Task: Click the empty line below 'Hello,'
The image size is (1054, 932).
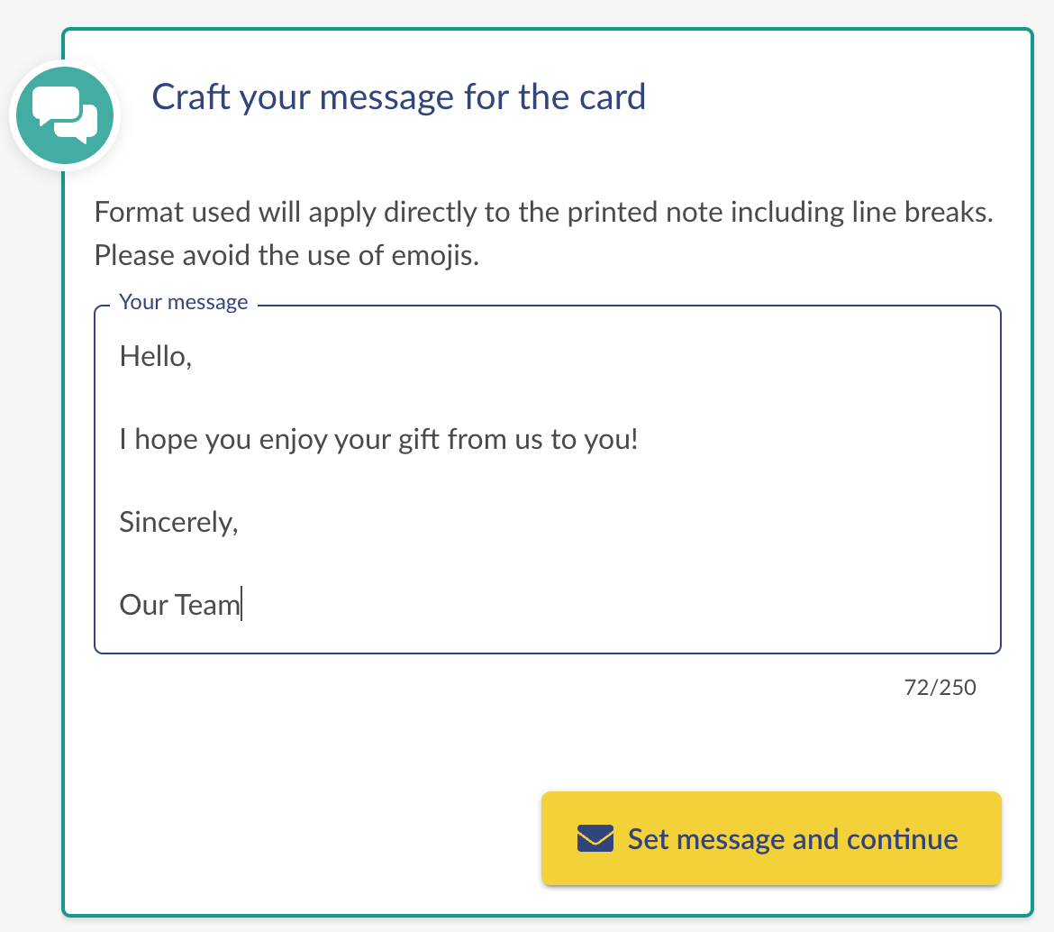Action: point(547,398)
